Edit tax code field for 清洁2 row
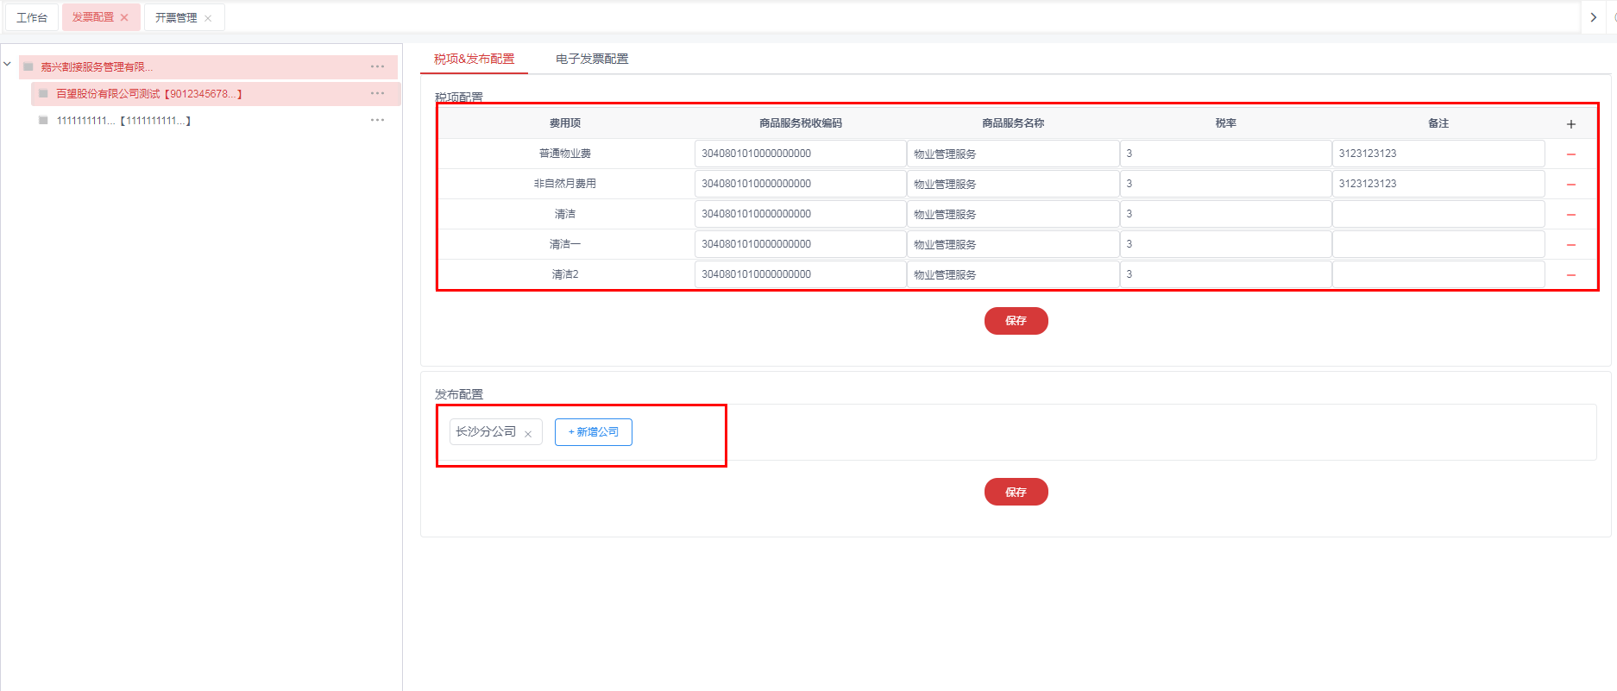The image size is (1617, 691). point(800,274)
